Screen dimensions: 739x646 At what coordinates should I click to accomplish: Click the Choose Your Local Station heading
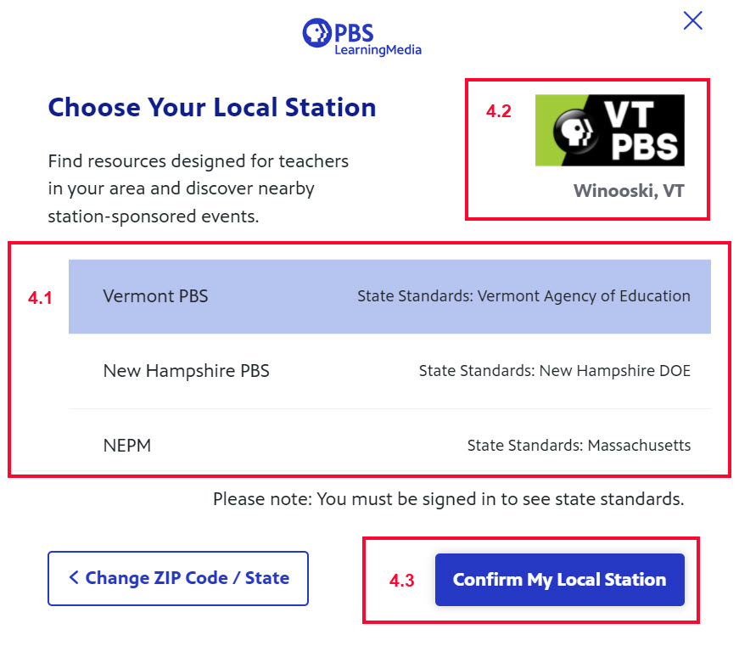point(212,108)
